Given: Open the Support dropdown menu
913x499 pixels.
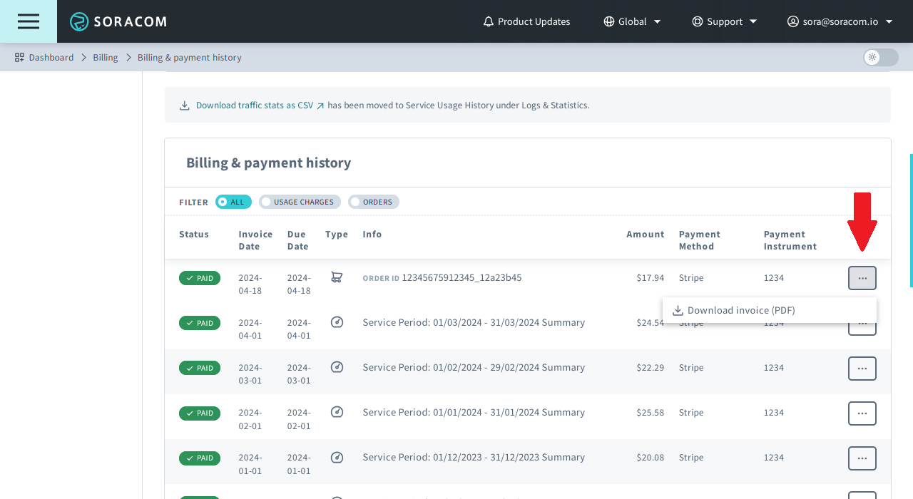Looking at the screenshot, I should coord(724,21).
